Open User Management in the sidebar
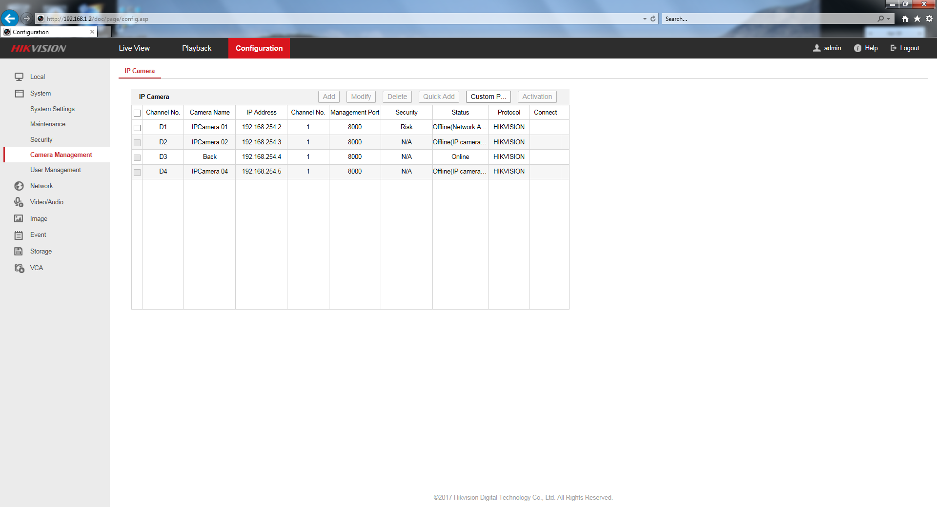 tap(56, 170)
